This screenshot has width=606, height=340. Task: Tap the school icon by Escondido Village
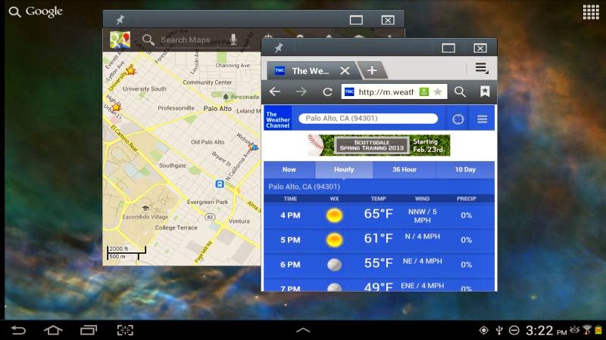tap(145, 209)
